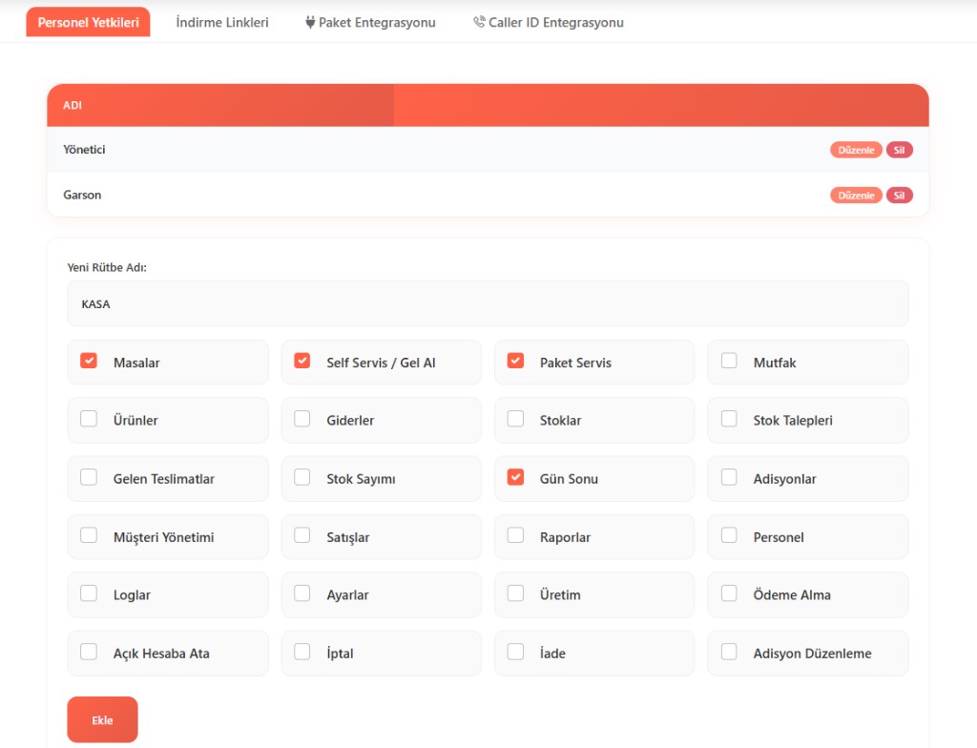Disable the Self Servis / Gel Al checkbox
The width and height of the screenshot is (977, 748).
302,362
